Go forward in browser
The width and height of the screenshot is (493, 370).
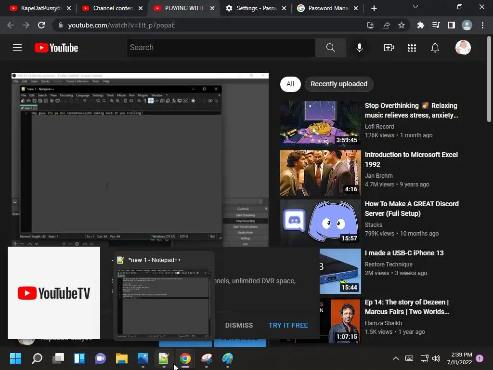[x=26, y=25]
